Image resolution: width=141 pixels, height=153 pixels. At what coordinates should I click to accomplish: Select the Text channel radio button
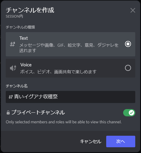(x=128, y=44)
